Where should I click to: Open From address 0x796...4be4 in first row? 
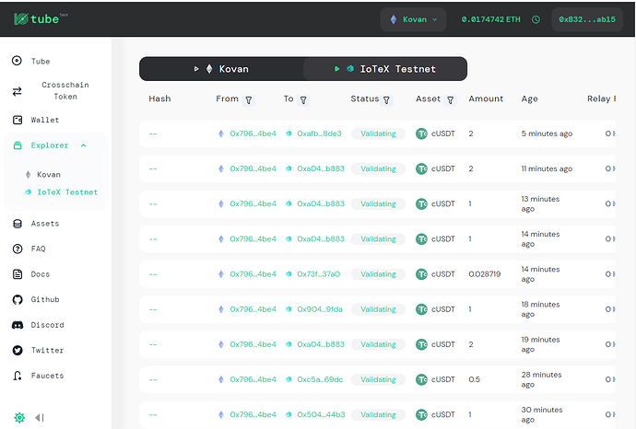pos(253,133)
